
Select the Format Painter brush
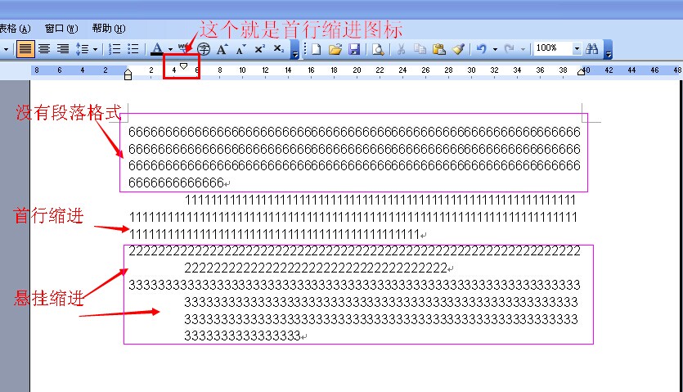point(459,49)
